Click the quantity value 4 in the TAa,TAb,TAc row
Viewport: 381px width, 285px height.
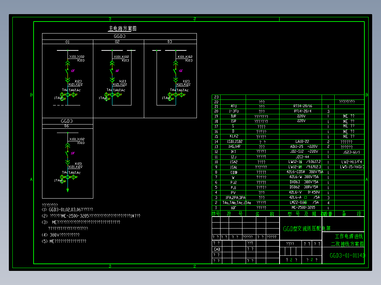tap(329, 202)
